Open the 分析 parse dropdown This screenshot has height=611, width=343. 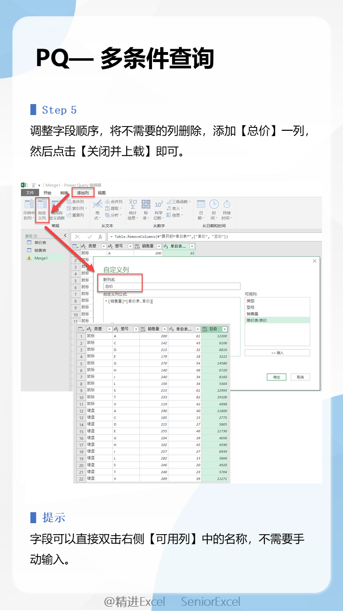coord(113,215)
